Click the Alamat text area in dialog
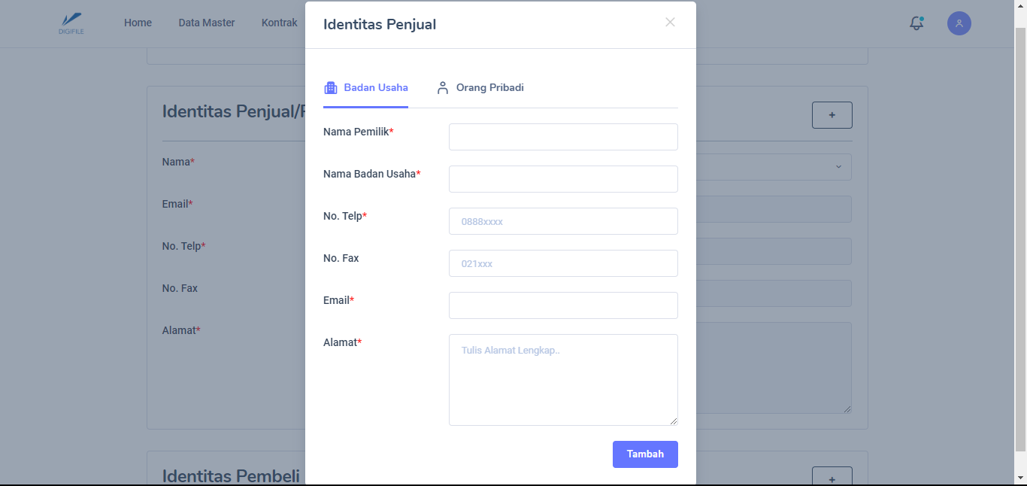The height and width of the screenshot is (486, 1027). tap(563, 380)
